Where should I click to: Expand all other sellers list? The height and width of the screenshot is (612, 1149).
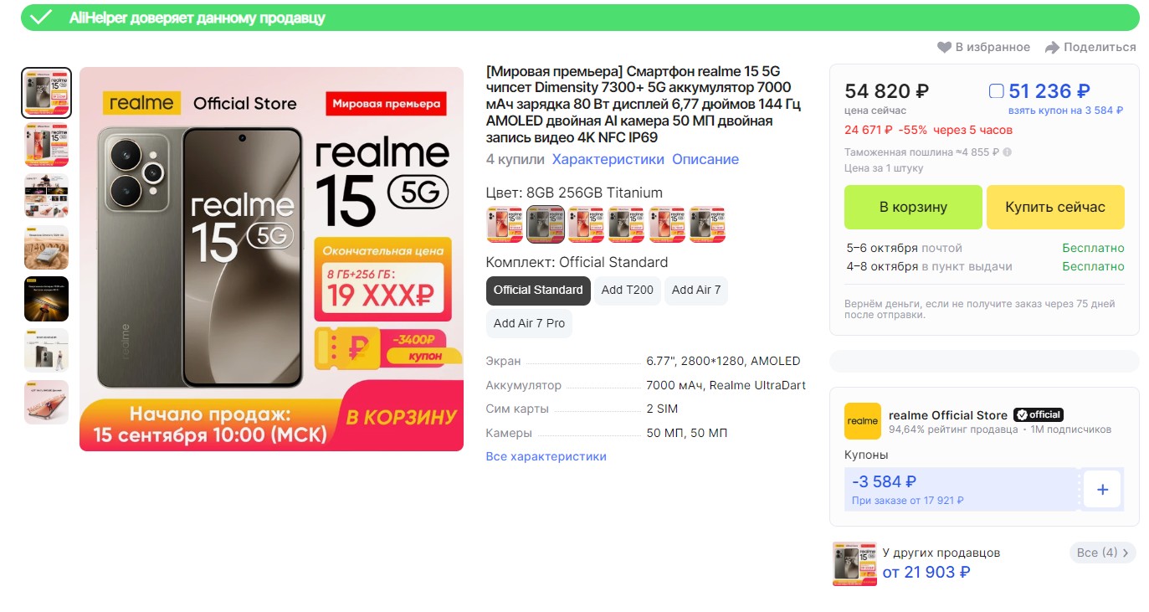click(1103, 553)
